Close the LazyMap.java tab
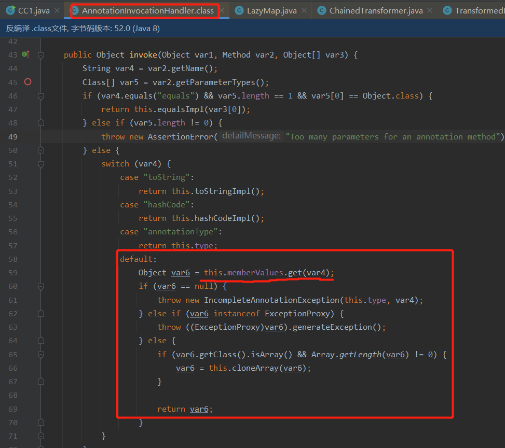The width and height of the screenshot is (505, 448). [x=304, y=10]
